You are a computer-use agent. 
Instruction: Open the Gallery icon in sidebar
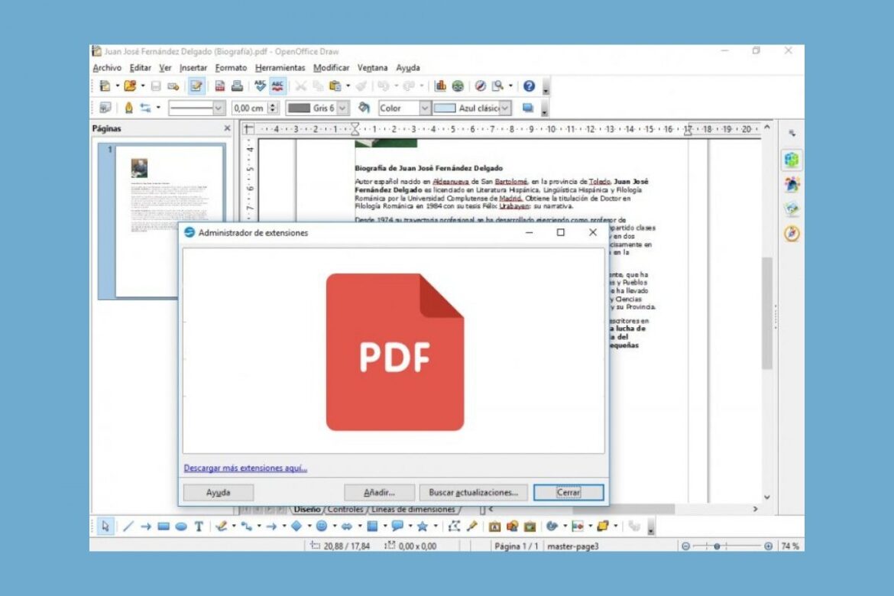(x=792, y=209)
